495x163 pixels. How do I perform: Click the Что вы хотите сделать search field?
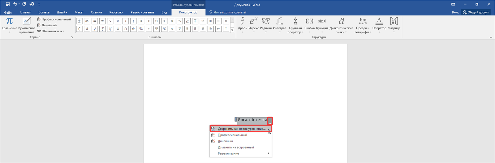[x=230, y=12]
